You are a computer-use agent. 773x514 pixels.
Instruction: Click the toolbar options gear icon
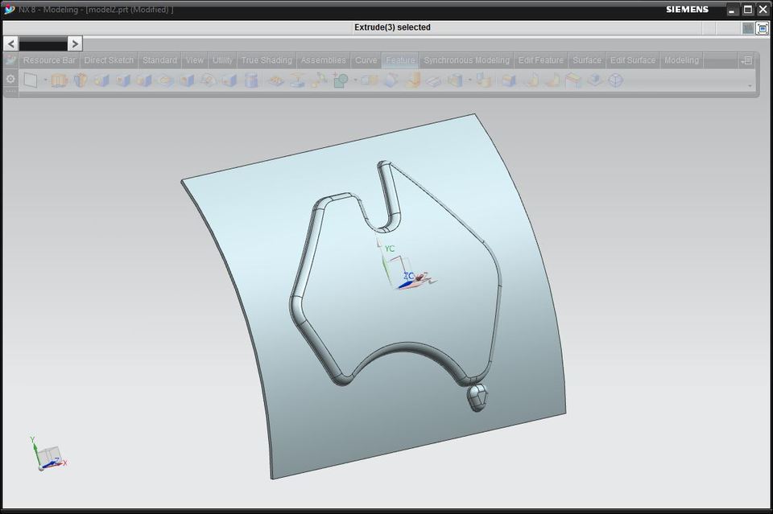(10, 80)
